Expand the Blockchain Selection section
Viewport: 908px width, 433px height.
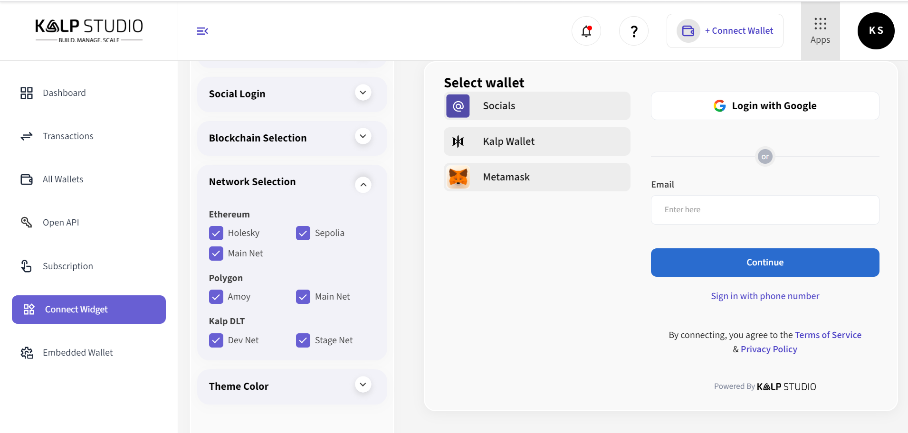[x=363, y=137]
